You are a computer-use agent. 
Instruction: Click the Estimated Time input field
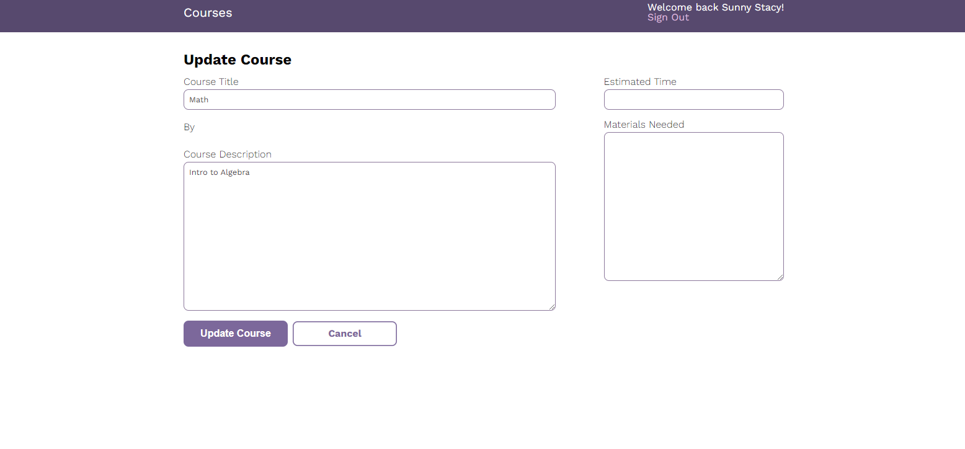[x=694, y=100]
